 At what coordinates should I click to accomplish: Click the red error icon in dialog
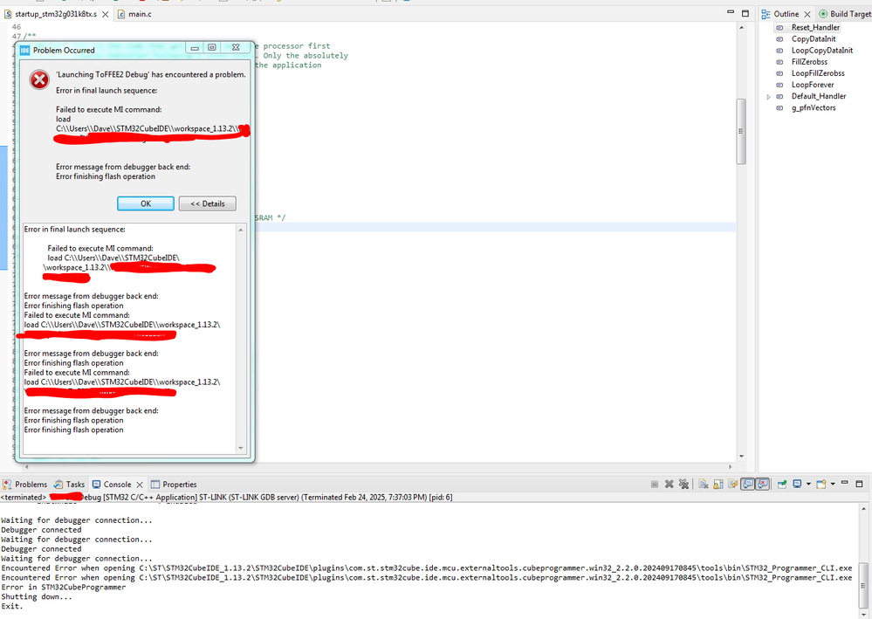tap(39, 80)
